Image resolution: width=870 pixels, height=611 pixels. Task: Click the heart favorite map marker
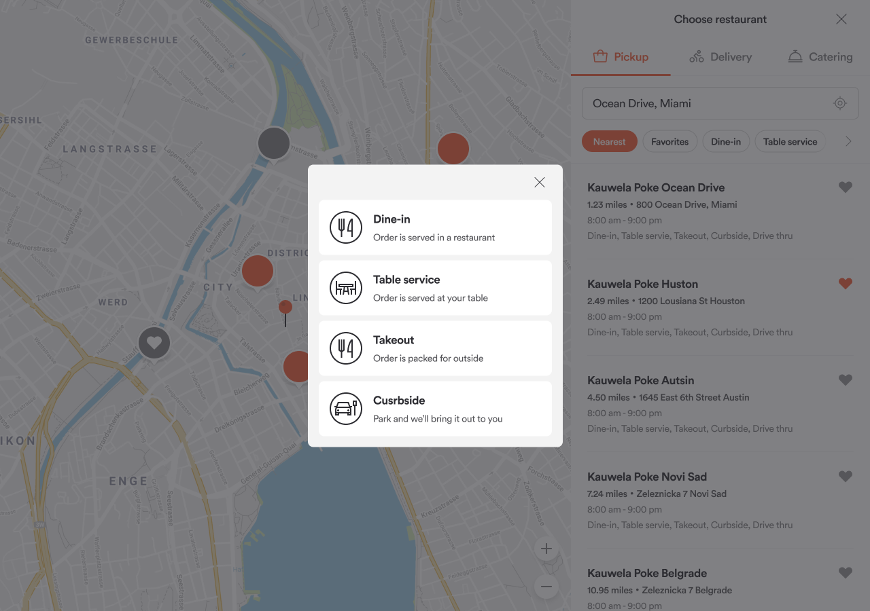click(x=154, y=344)
